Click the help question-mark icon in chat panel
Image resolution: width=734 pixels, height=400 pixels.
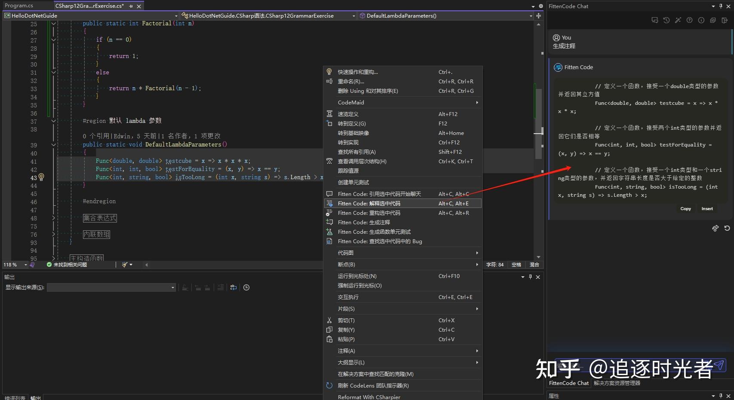click(690, 20)
